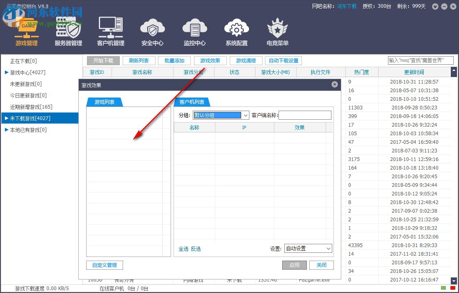459x293 pixels.
Task: Open the 分组 default group dropdown
Action: 221,115
